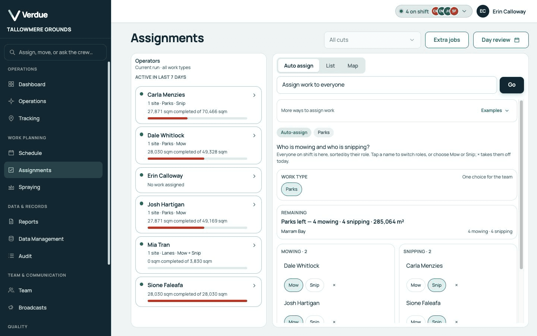Click the Assign work to everyone field
The width and height of the screenshot is (537, 336).
(387, 85)
